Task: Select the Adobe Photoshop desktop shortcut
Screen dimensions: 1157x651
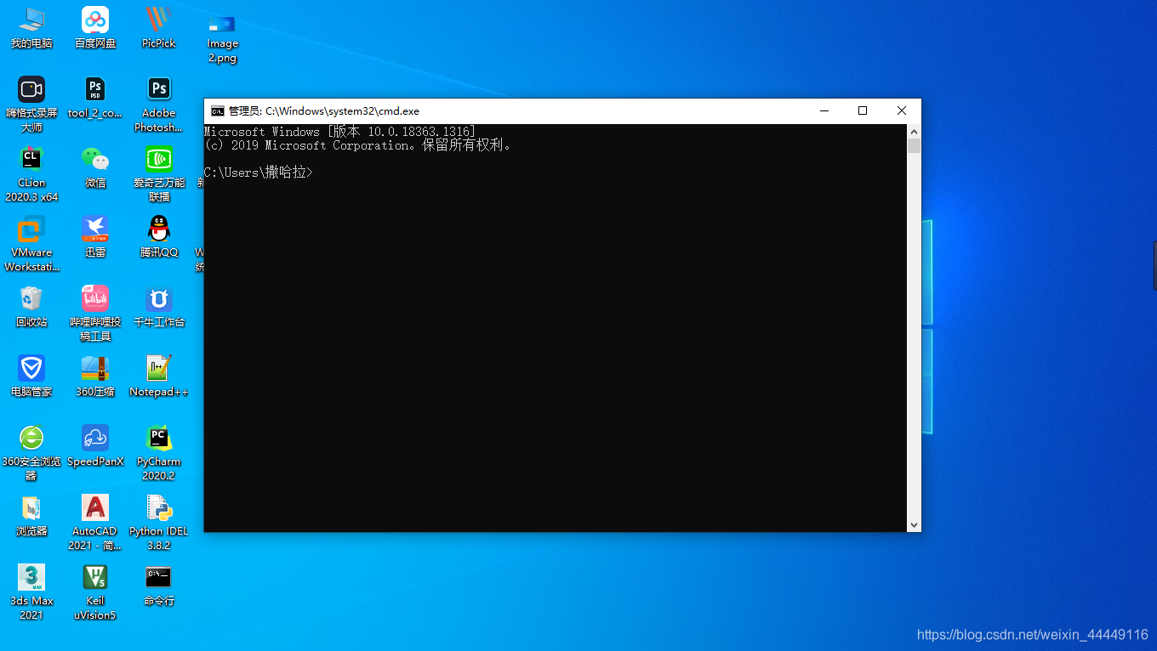Action: tap(159, 105)
